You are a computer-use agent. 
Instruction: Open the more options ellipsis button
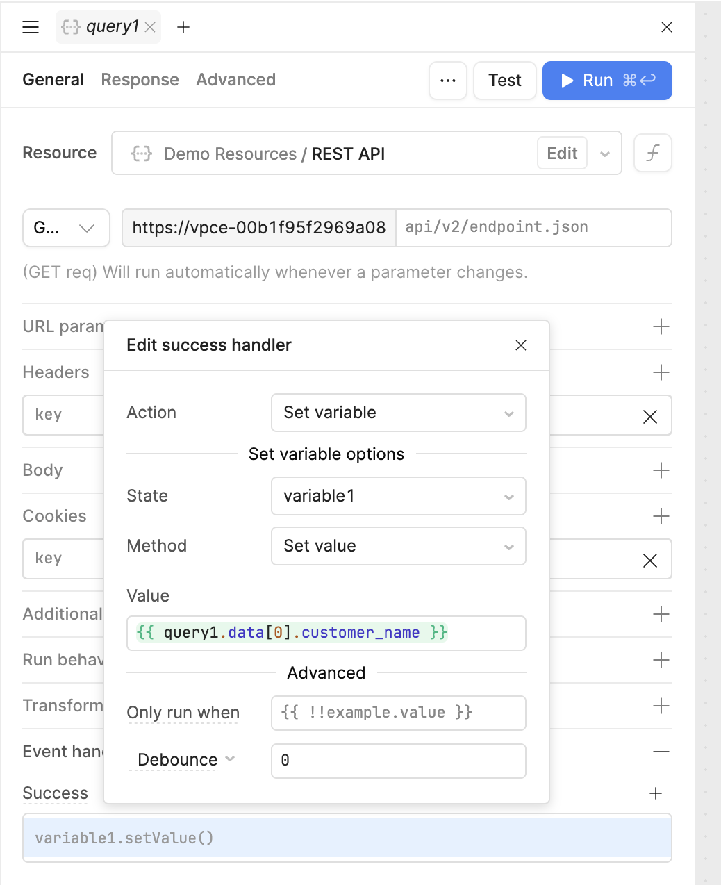click(448, 81)
